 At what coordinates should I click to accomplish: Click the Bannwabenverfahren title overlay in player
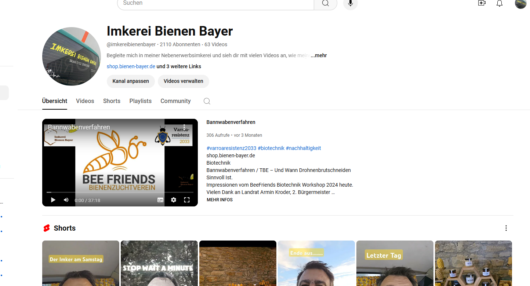tap(79, 127)
